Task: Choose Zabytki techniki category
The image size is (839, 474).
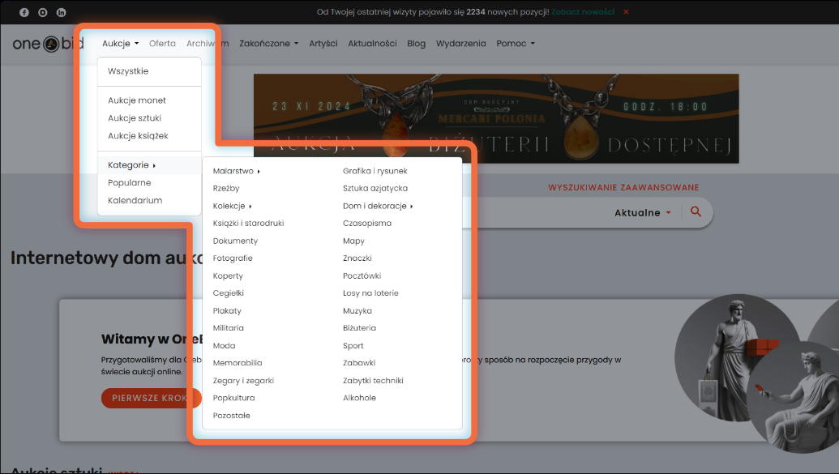Action: (373, 380)
